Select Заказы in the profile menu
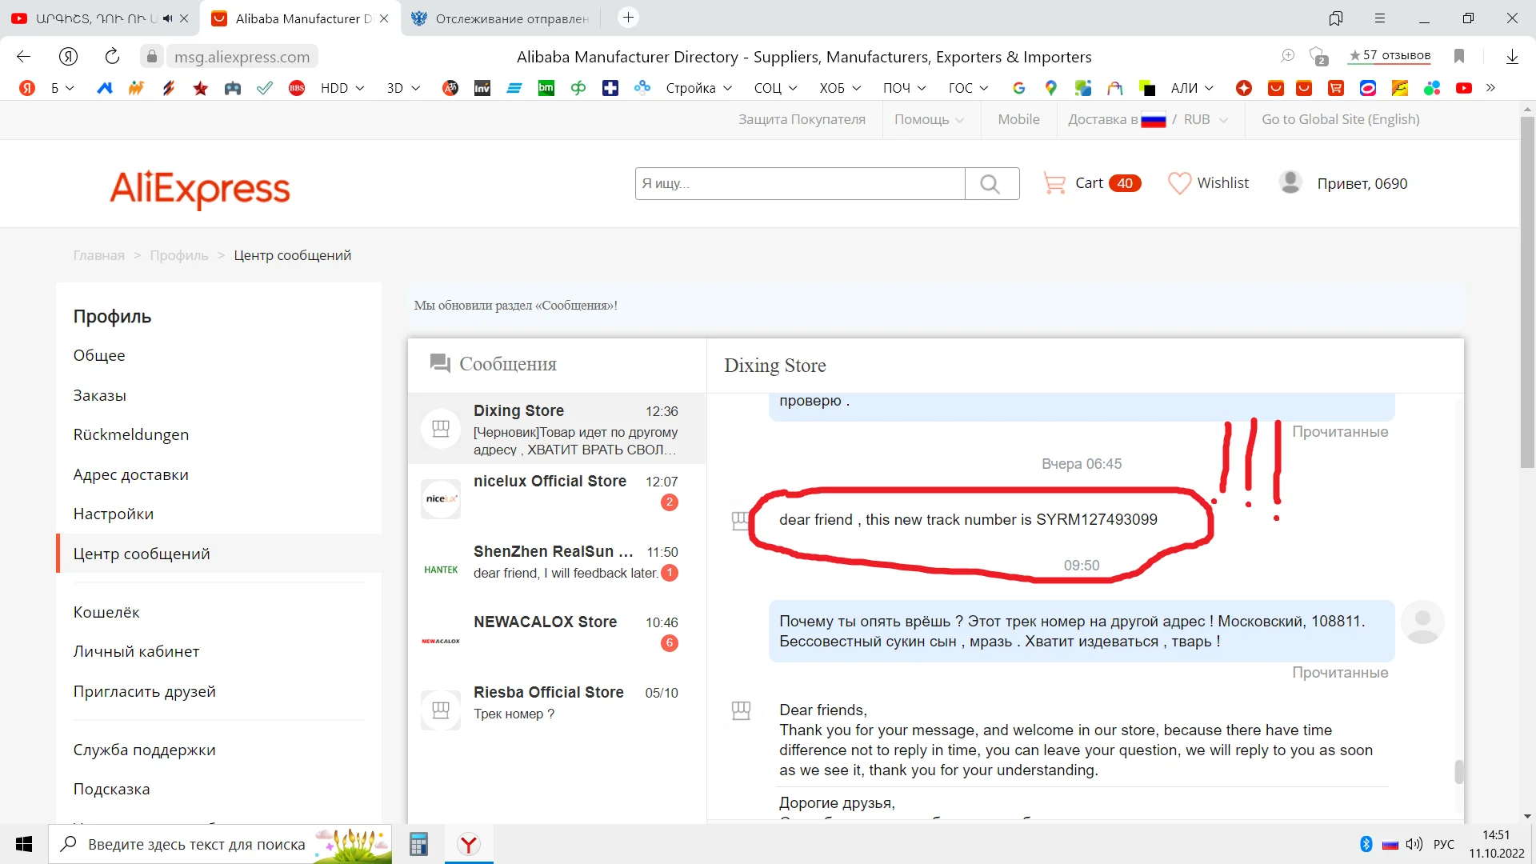 tap(100, 395)
